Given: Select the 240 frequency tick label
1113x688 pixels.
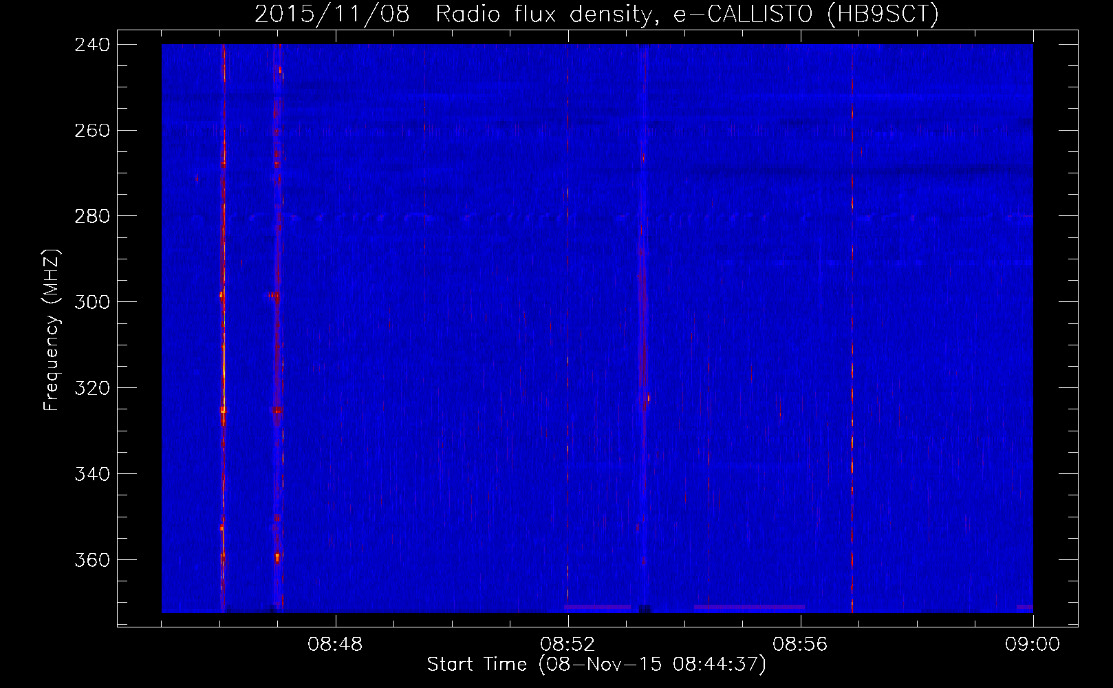Looking at the screenshot, I should point(91,44).
